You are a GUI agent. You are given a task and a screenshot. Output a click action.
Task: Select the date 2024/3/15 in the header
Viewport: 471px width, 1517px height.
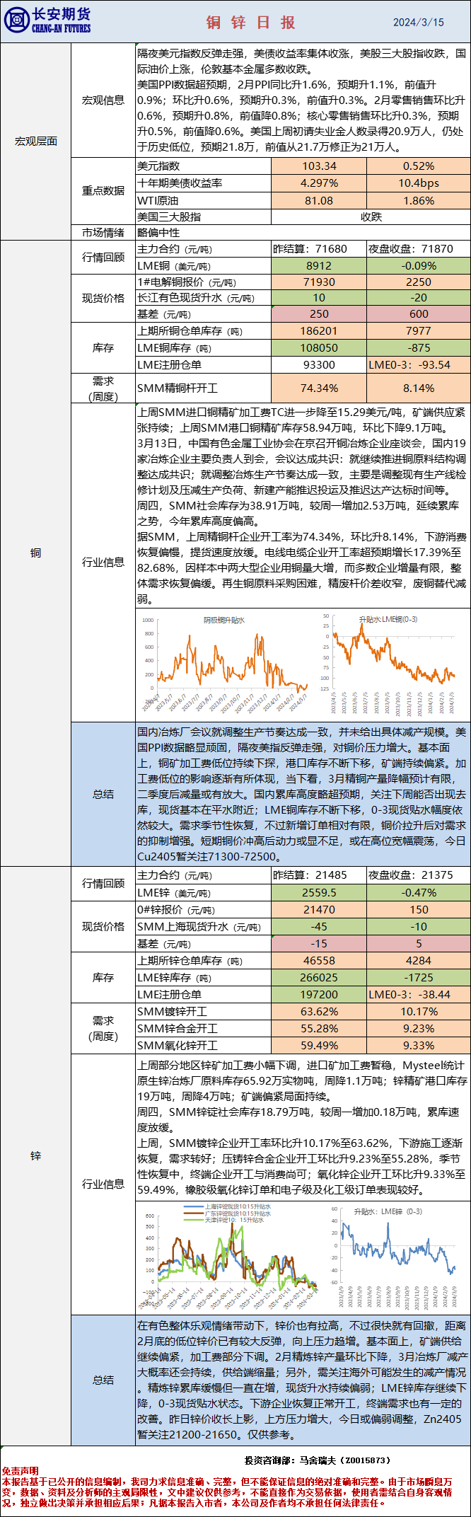(x=419, y=22)
